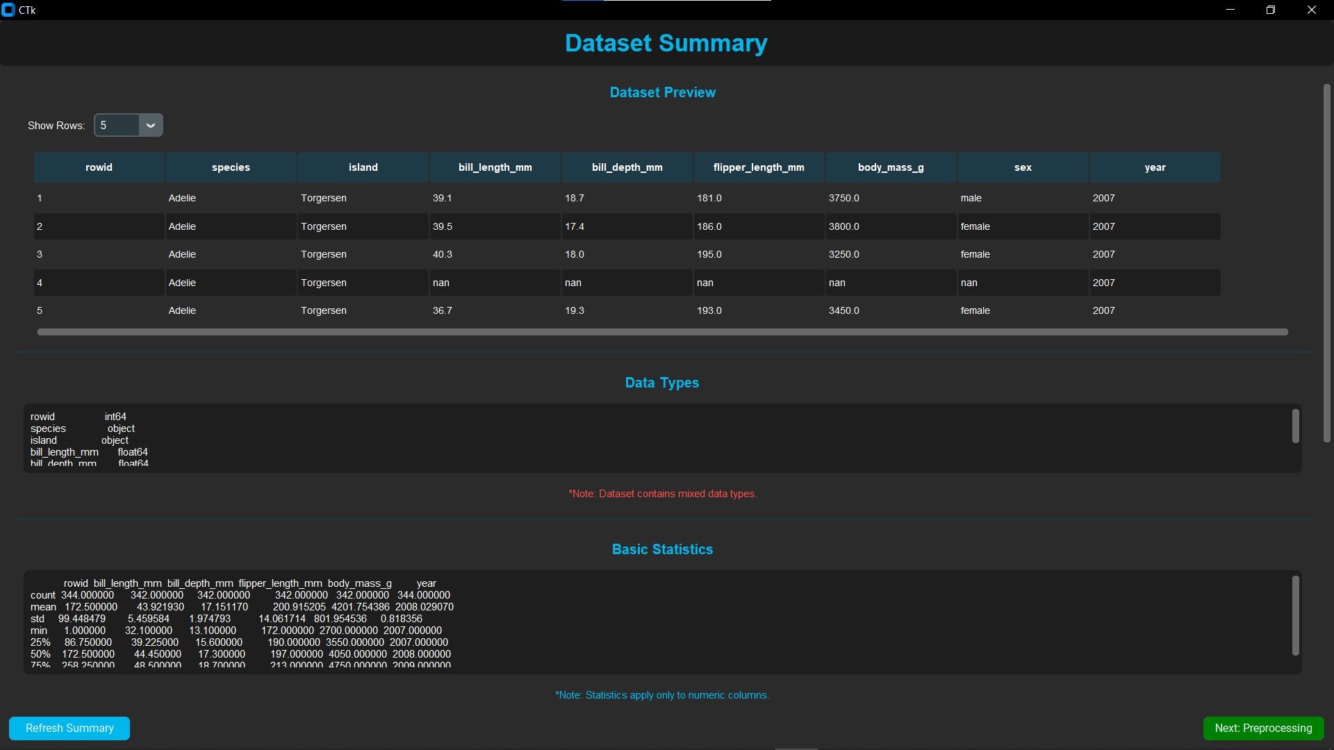Click the mixed data types note
1334x750 pixels.
pos(662,494)
